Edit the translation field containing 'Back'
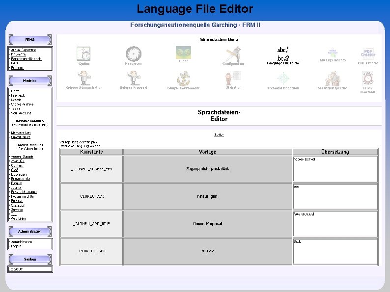 pos(335,251)
